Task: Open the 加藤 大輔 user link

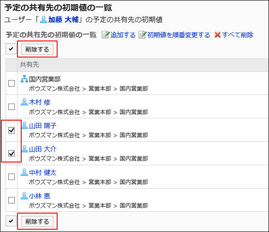Action: (x=63, y=19)
